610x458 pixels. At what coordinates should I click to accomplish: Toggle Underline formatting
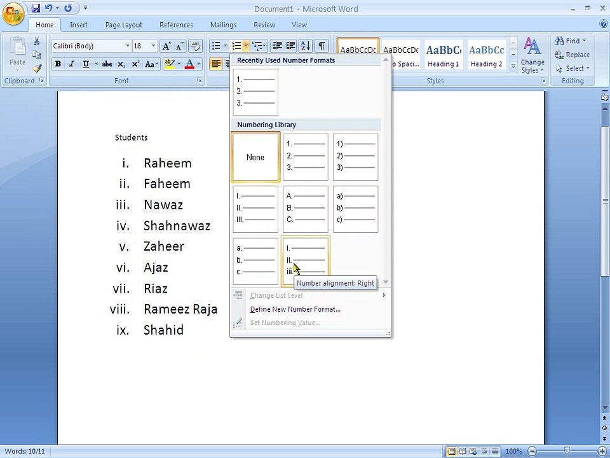point(86,64)
